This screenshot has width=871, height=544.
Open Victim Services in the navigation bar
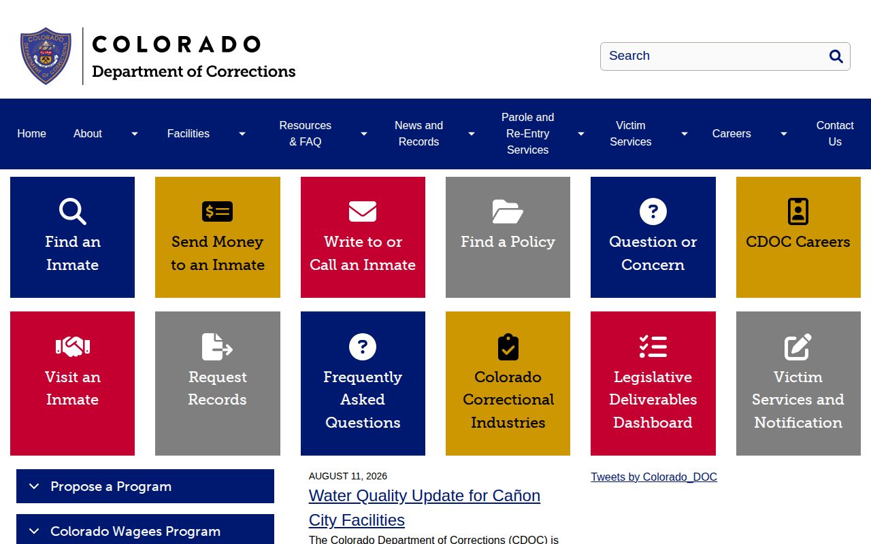click(631, 134)
